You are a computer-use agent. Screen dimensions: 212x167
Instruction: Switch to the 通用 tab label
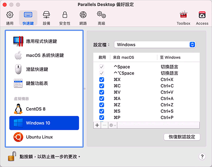[10, 23]
